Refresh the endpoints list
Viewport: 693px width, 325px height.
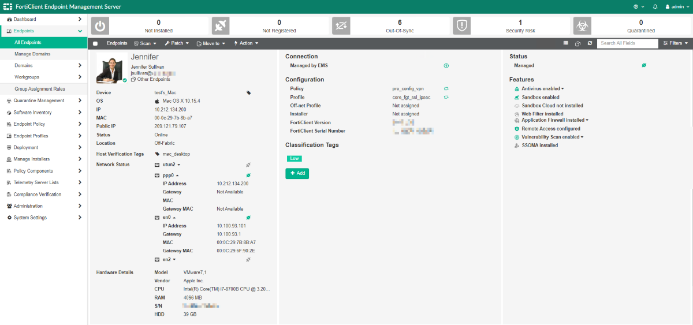(x=590, y=43)
